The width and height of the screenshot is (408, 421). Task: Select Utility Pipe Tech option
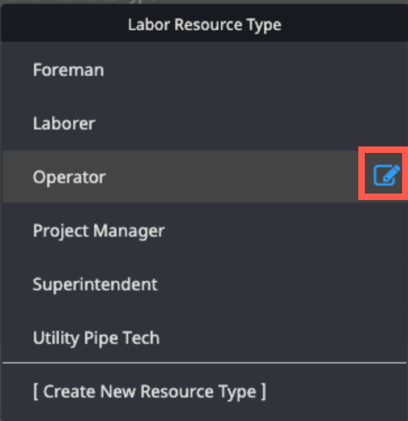point(205,337)
